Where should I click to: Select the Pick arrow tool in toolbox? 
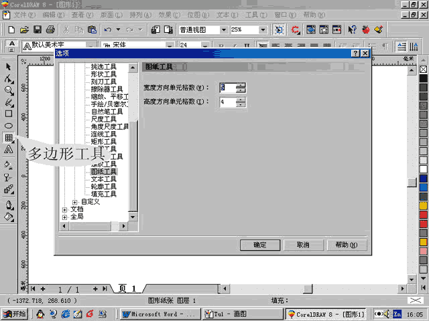pos(9,67)
